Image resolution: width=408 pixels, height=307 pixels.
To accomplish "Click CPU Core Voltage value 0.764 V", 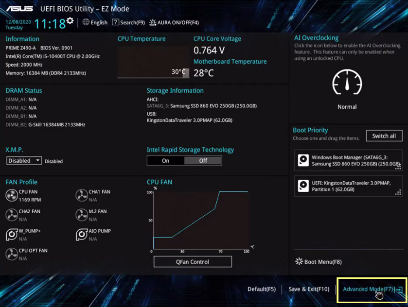I will click(x=209, y=50).
